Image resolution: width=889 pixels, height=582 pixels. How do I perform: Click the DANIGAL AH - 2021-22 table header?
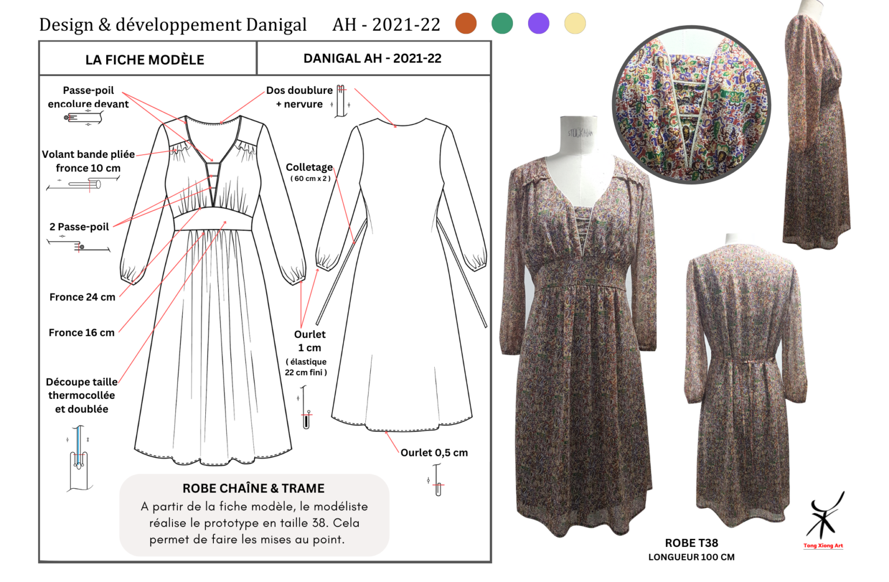[372, 58]
